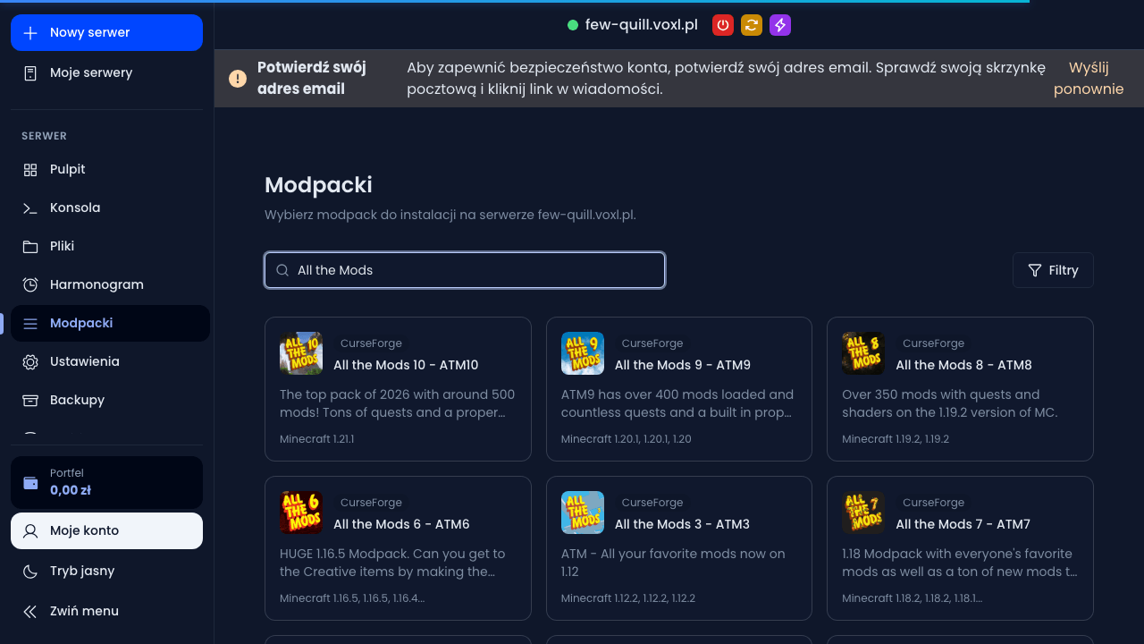The height and width of the screenshot is (644, 1144).
Task: Open the Konsola menu item
Action: click(110, 208)
